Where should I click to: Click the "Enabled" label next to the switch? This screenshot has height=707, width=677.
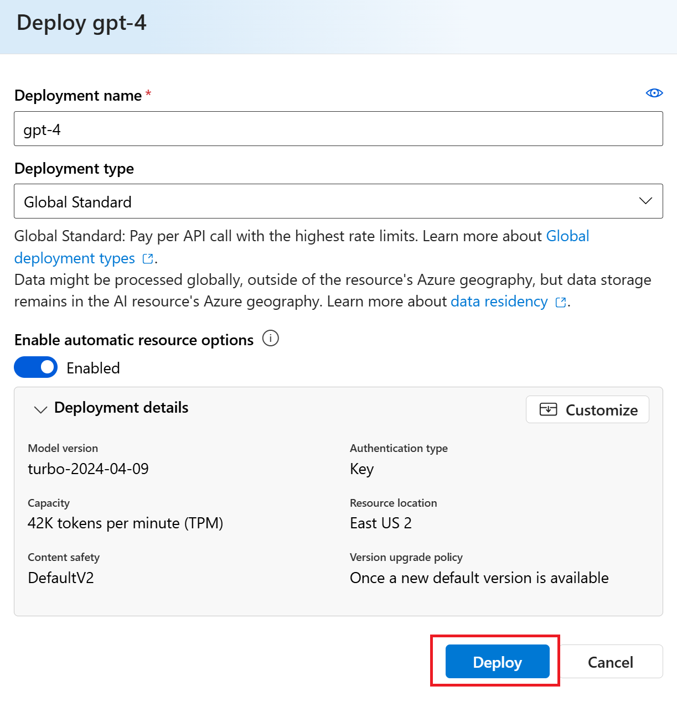93,367
